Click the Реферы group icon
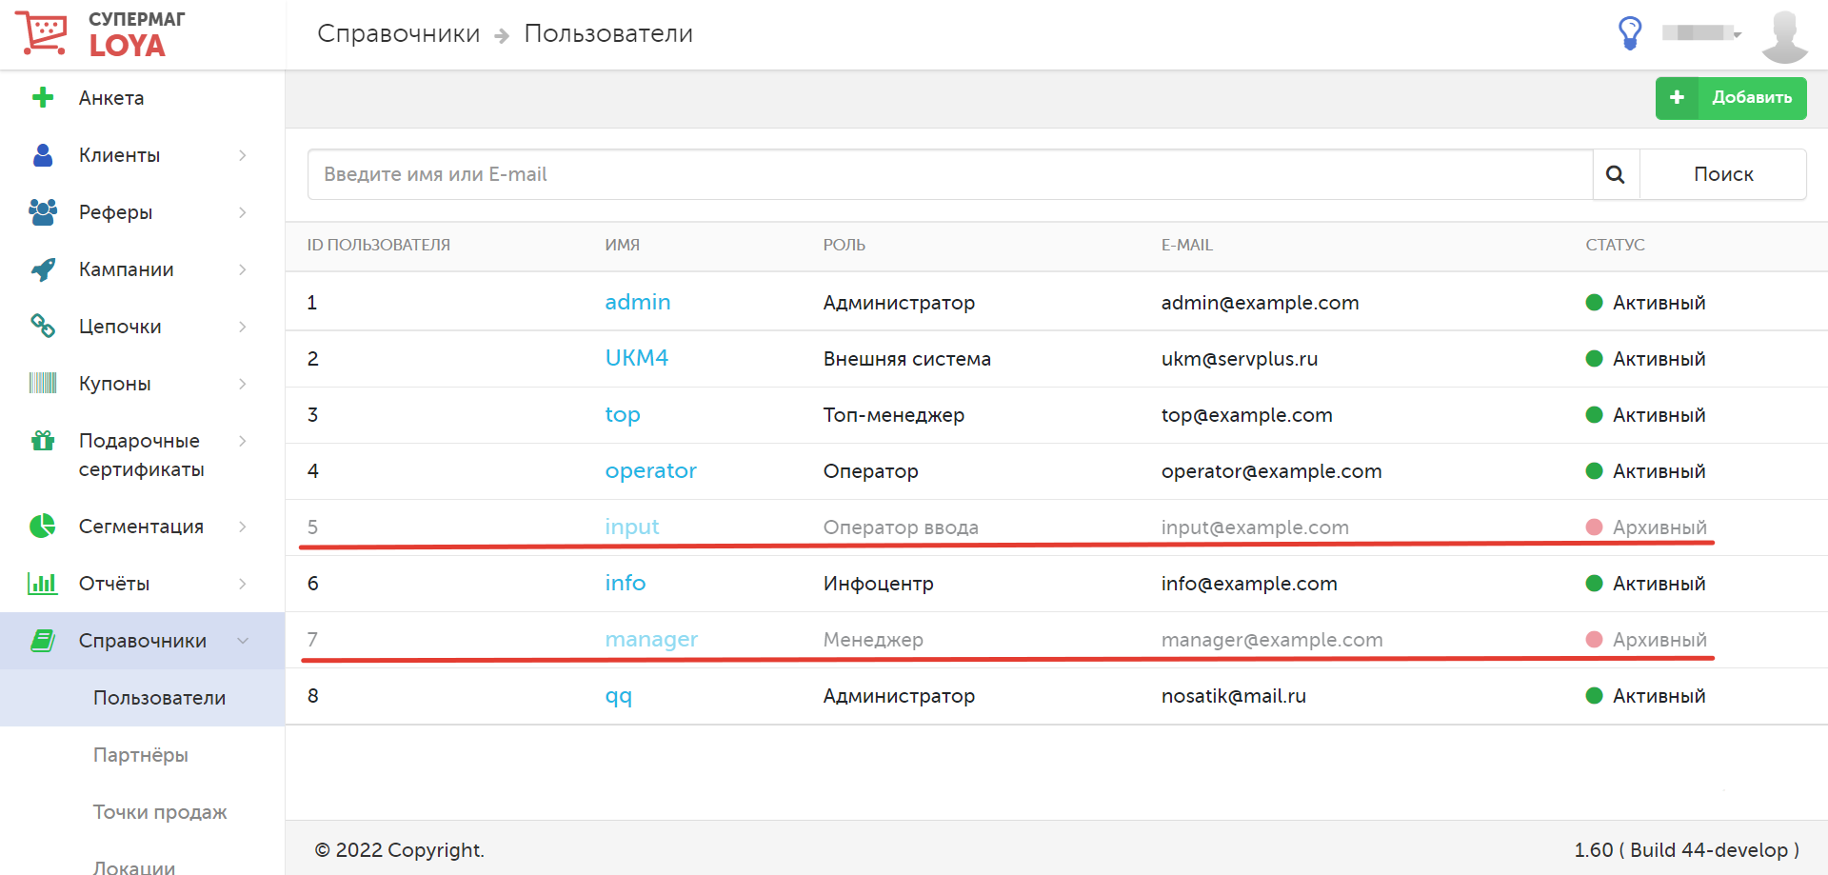This screenshot has width=1828, height=875. [x=43, y=212]
